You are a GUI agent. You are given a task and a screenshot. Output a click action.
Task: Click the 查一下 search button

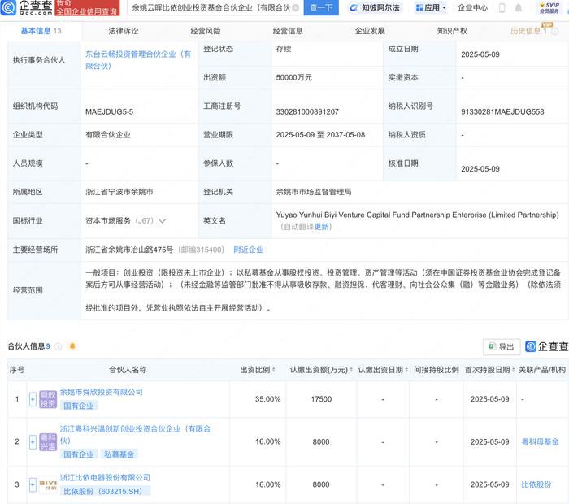(321, 7)
